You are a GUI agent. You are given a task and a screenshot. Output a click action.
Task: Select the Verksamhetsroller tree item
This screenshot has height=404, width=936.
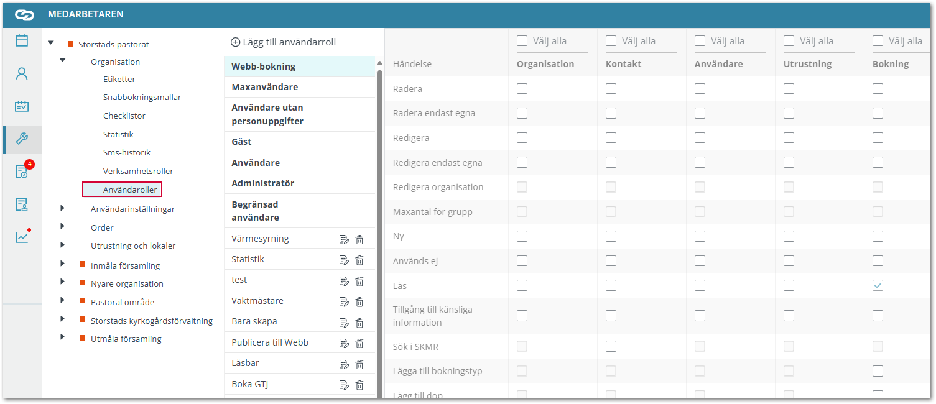[138, 171]
